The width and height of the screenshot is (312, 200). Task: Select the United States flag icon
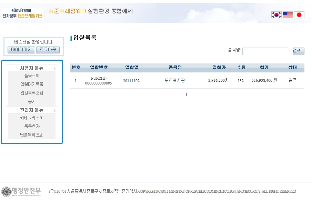(x=288, y=15)
